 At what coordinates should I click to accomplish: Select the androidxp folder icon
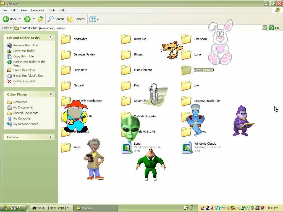click(66, 39)
